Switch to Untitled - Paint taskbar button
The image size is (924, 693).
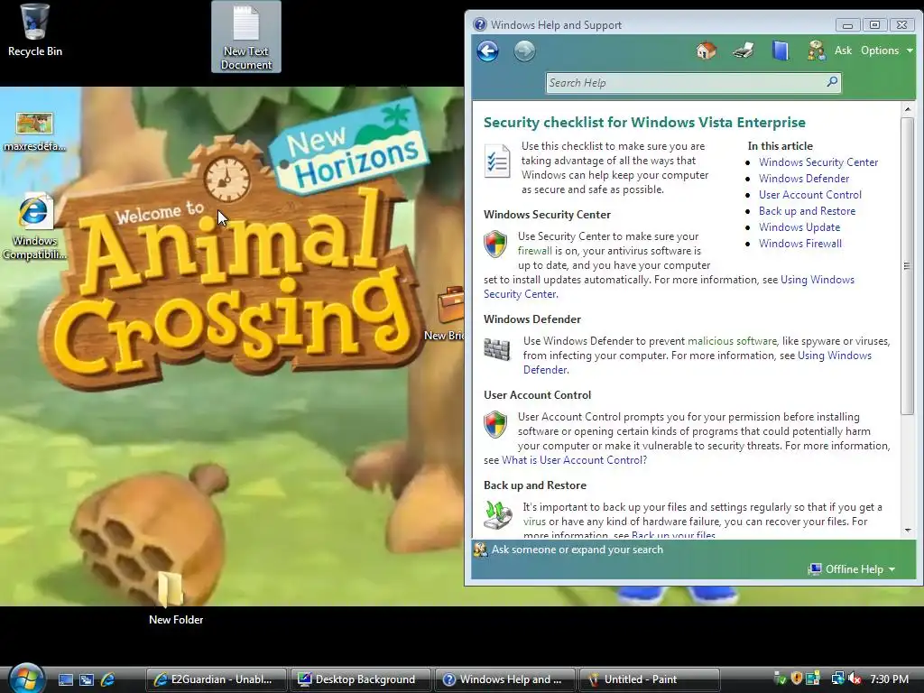click(x=650, y=679)
